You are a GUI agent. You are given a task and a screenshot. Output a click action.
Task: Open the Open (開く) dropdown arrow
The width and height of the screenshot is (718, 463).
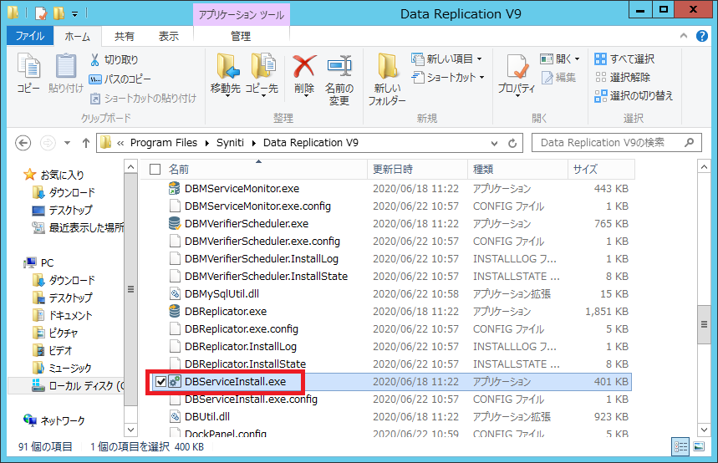coord(577,59)
